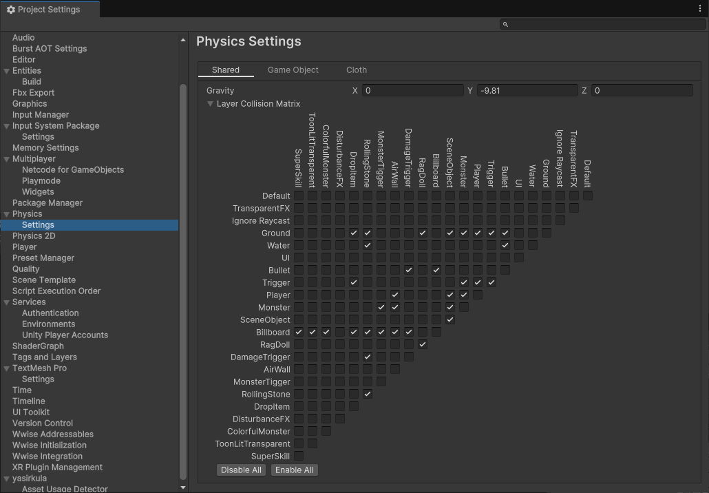Collapse the TextMesh Pro section arrow
709x493 pixels.
6,368
